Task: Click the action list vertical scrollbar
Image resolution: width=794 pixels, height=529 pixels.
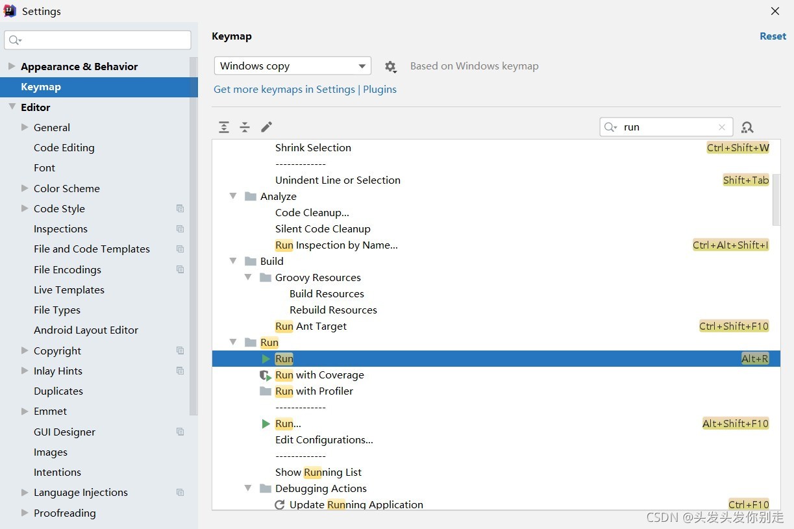Action: coord(776,200)
